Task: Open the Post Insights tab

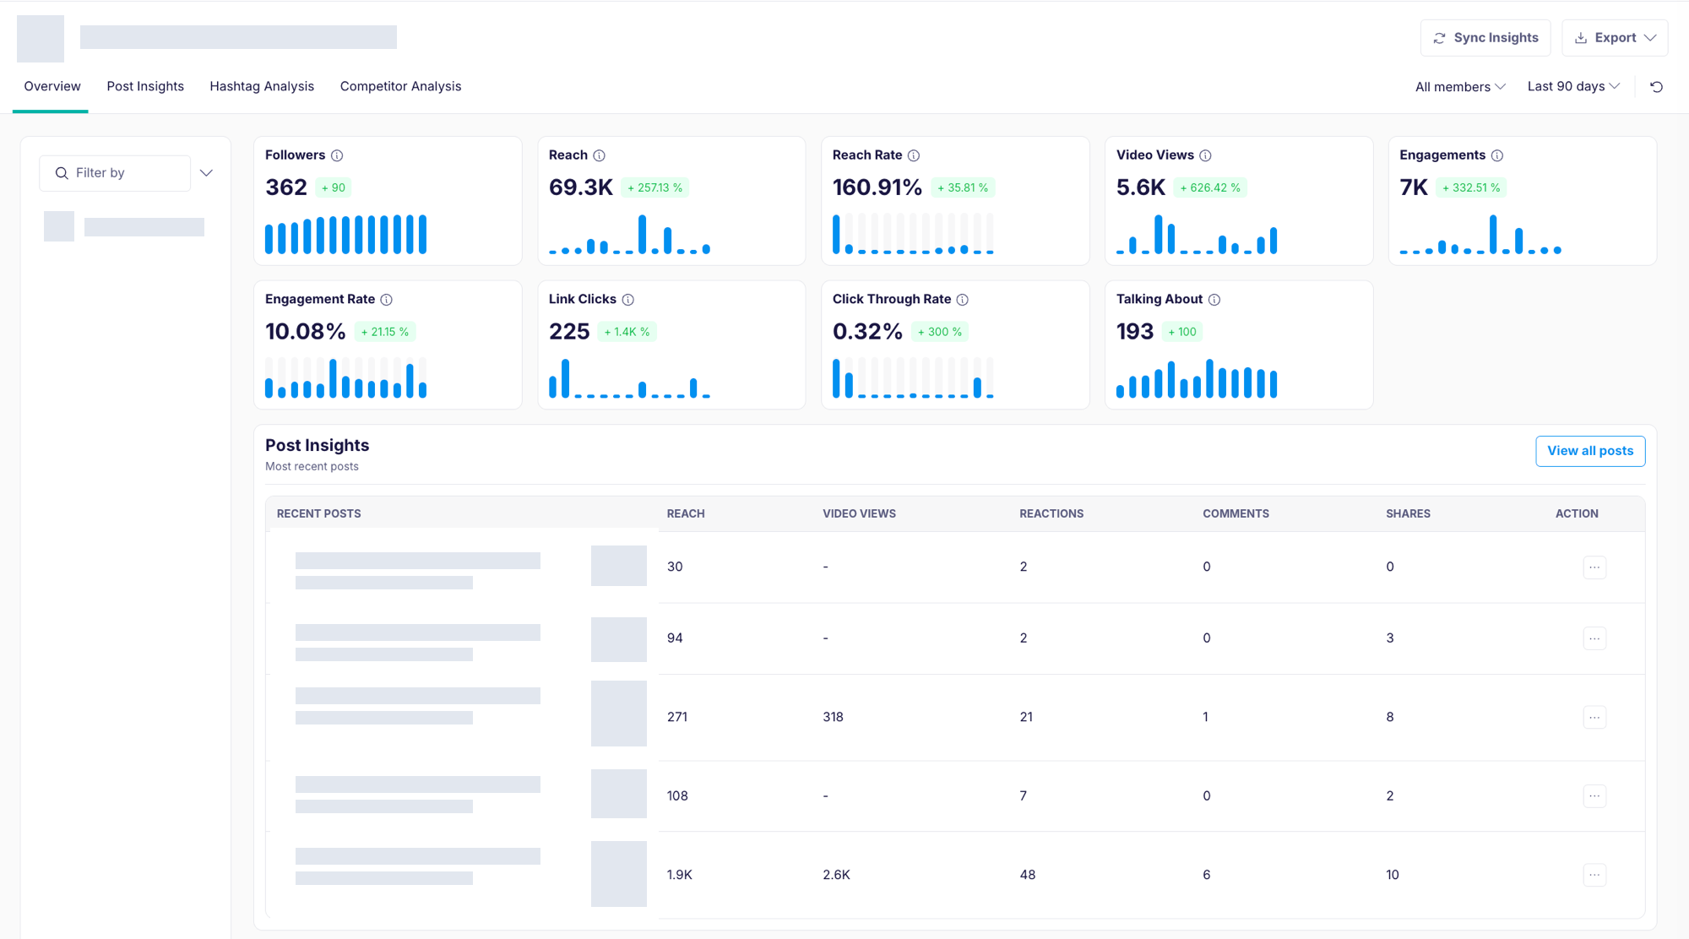Action: 145,86
